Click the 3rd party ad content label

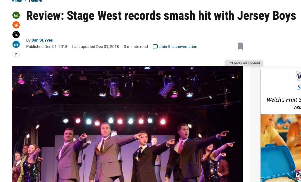244,63
